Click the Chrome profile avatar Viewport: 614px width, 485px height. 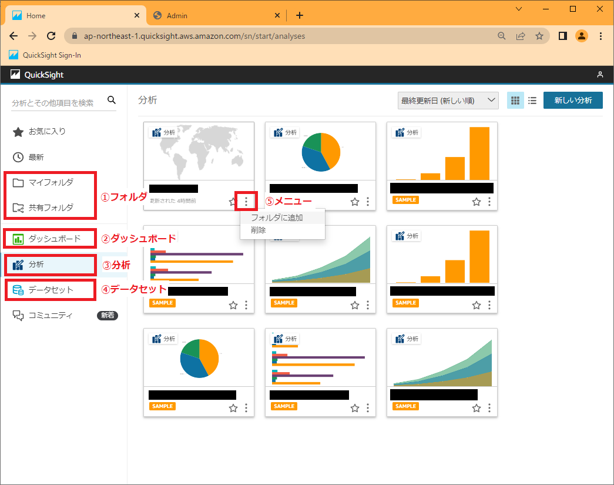tap(582, 36)
